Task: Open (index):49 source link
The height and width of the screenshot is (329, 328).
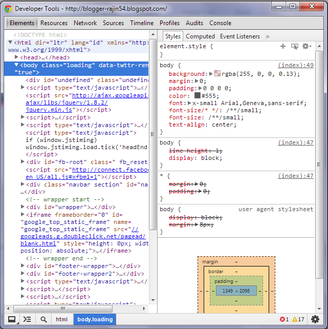Action: 296,65
